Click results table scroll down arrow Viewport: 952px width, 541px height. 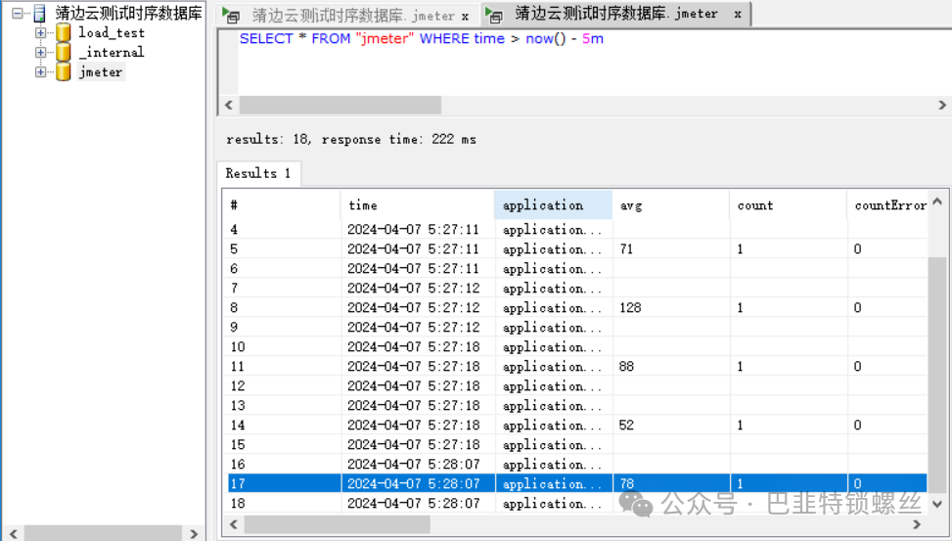click(x=937, y=504)
